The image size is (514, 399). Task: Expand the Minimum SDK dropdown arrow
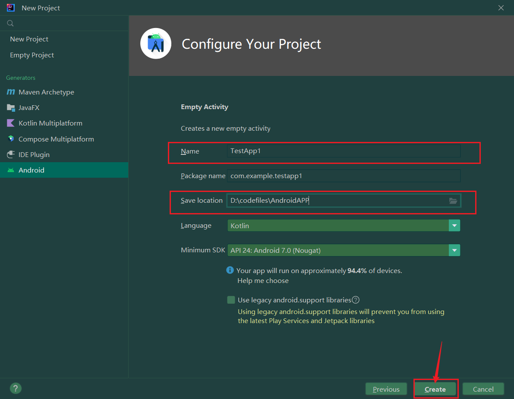(454, 250)
